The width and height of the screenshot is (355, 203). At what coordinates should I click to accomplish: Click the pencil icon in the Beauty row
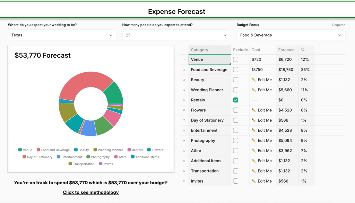253,80
